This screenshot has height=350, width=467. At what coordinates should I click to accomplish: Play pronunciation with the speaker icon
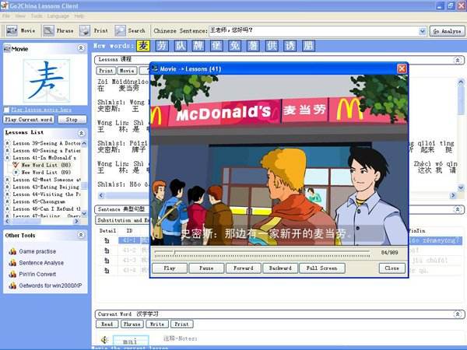104,340
